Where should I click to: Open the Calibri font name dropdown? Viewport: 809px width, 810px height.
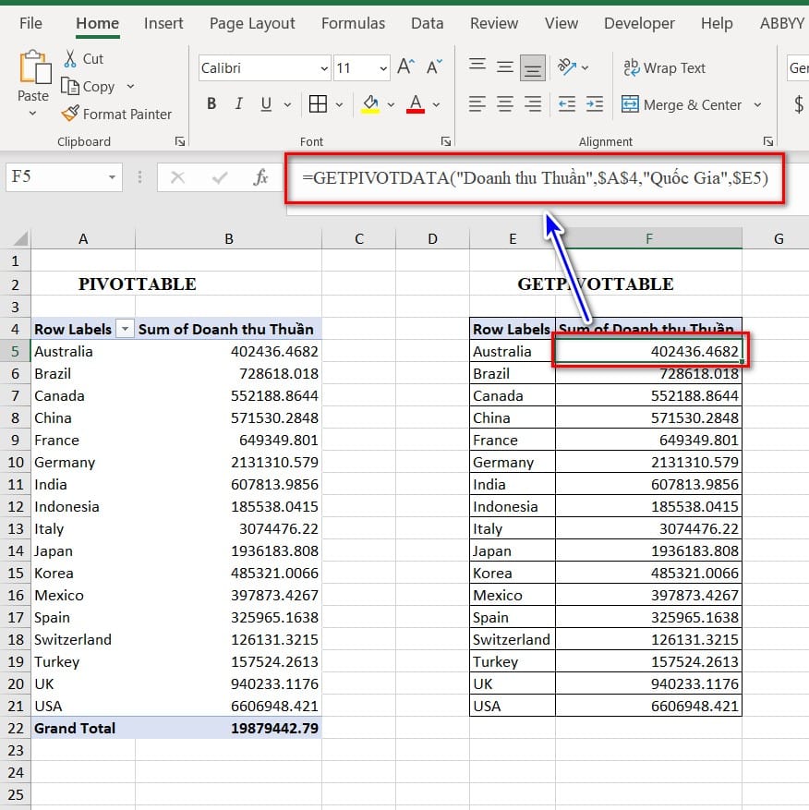(324, 68)
